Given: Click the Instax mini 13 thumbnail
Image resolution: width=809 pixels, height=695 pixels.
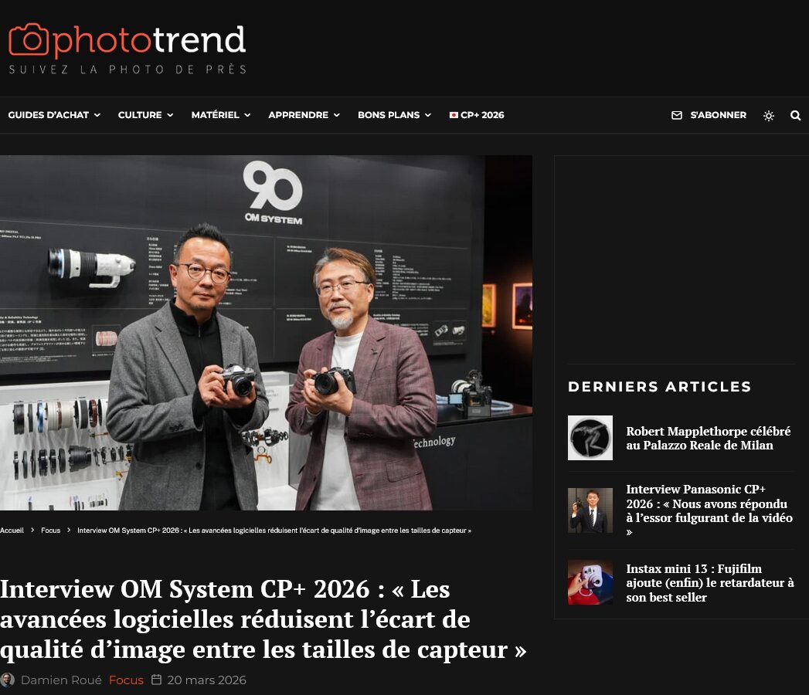Looking at the screenshot, I should point(590,582).
